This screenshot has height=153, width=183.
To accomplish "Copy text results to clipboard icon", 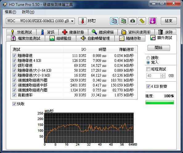I will tap(114, 21).
